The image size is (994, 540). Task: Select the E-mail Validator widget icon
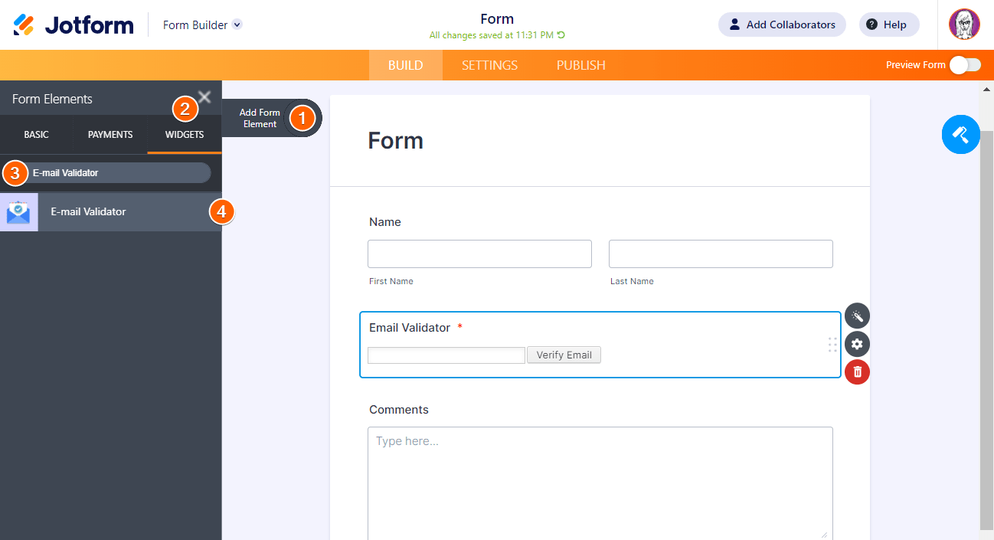pyautogui.click(x=18, y=212)
